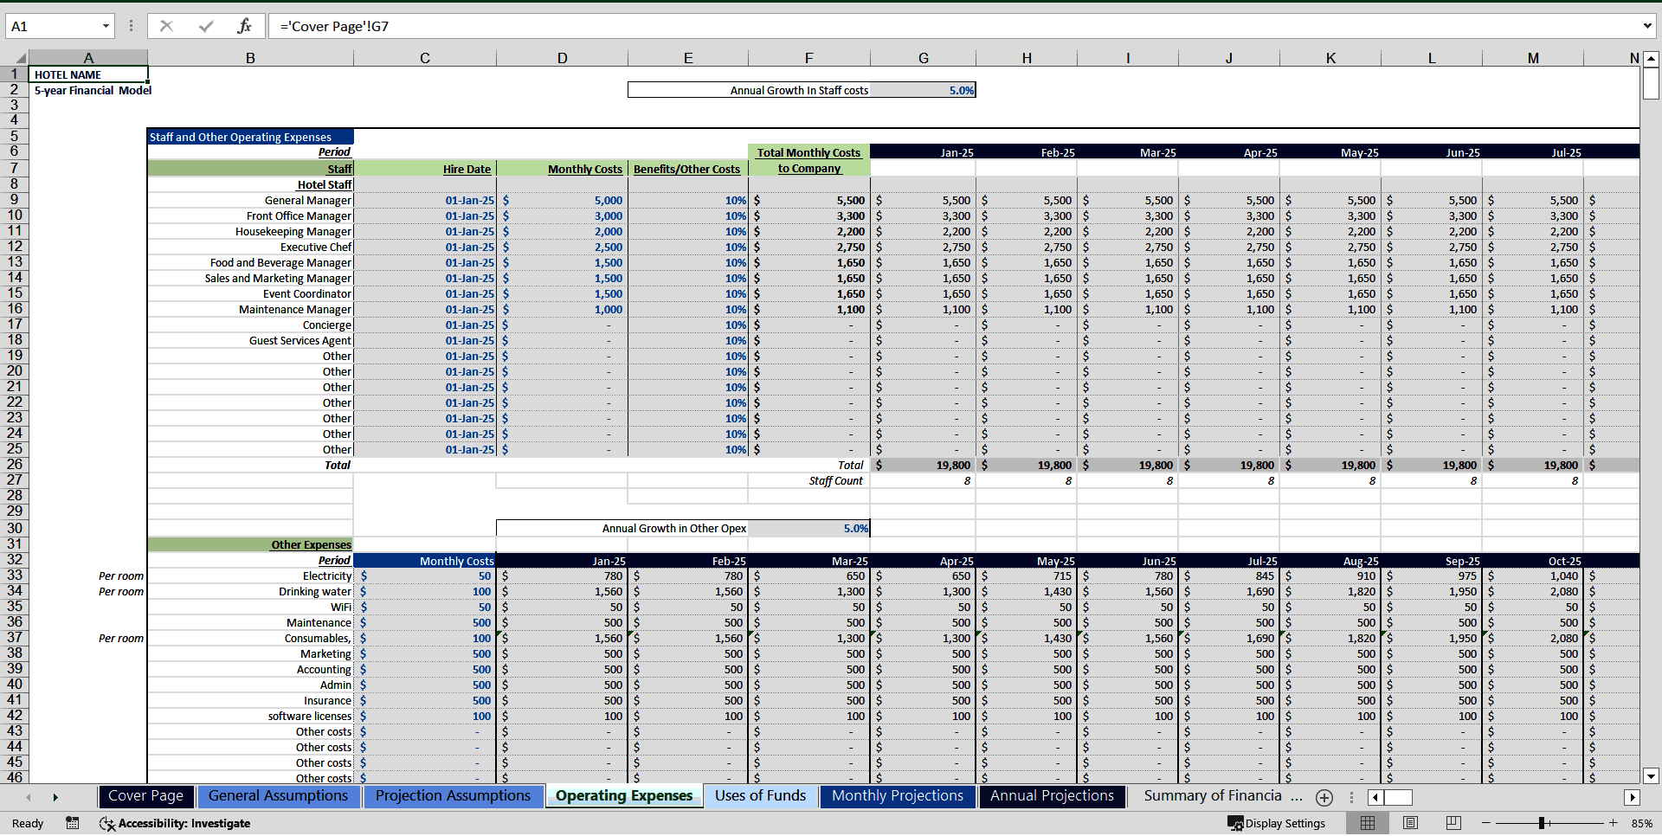Open Insert Function (fx) dialog
The height and width of the screenshot is (836, 1662).
point(245,26)
